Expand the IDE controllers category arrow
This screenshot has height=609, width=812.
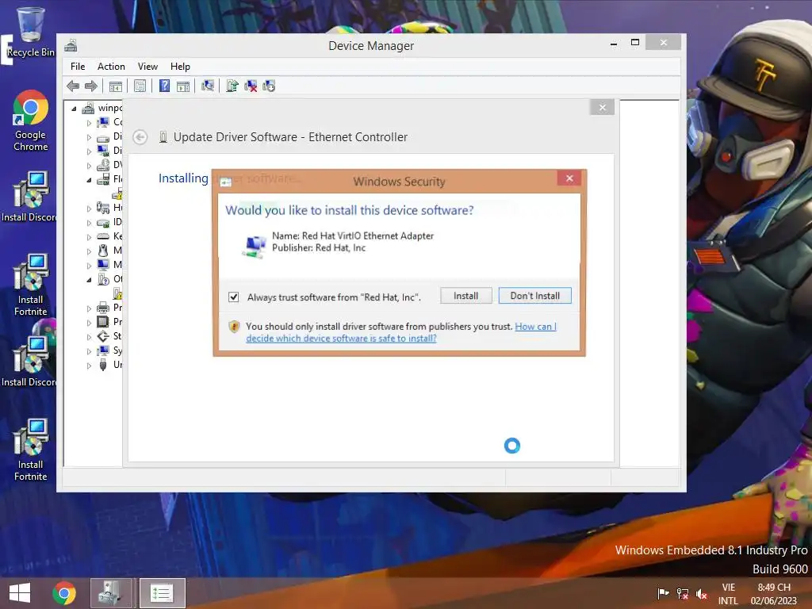(x=89, y=223)
